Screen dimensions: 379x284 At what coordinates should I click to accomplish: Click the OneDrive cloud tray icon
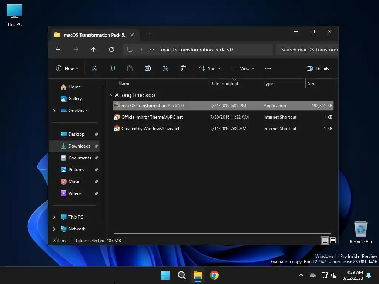pos(313,275)
